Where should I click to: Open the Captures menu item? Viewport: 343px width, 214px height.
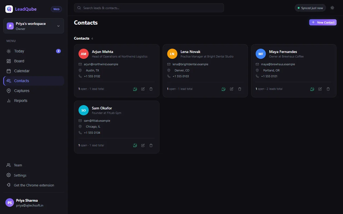(34, 91)
